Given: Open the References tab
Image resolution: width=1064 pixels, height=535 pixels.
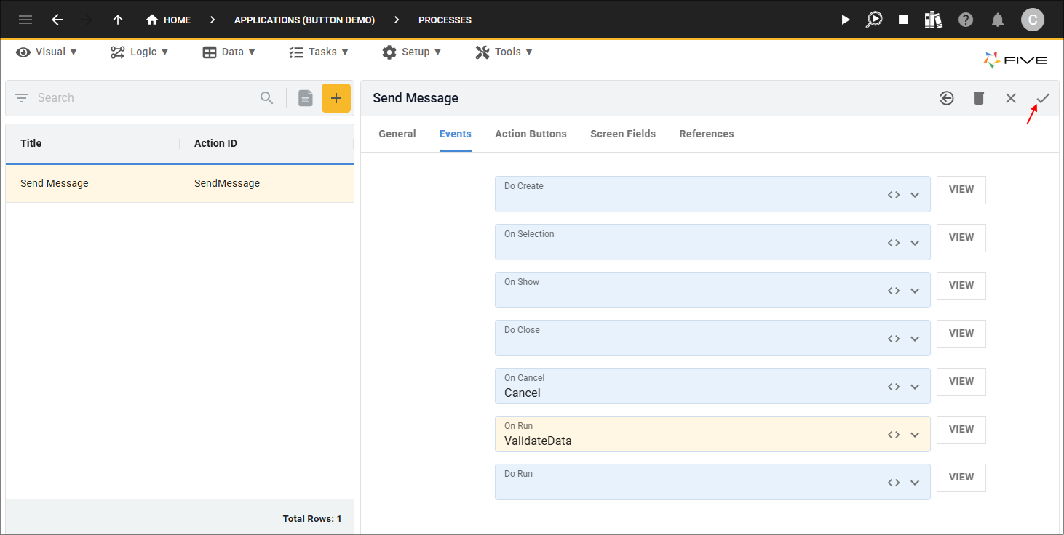Looking at the screenshot, I should point(707,134).
